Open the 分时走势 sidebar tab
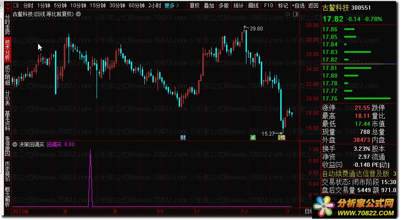The height and width of the screenshot is (220, 401). tap(8, 24)
